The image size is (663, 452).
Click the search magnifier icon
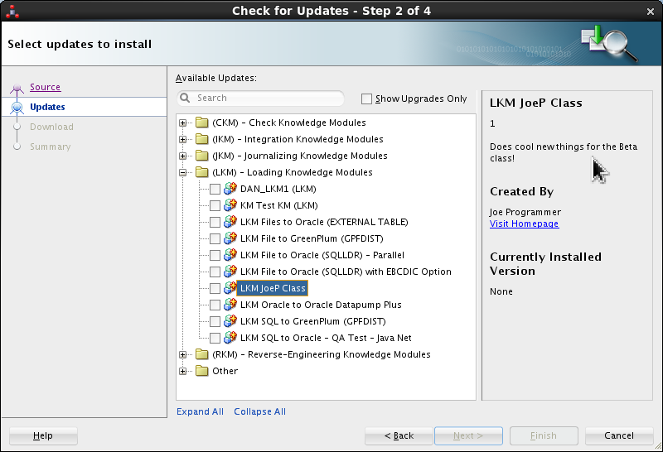(x=185, y=98)
